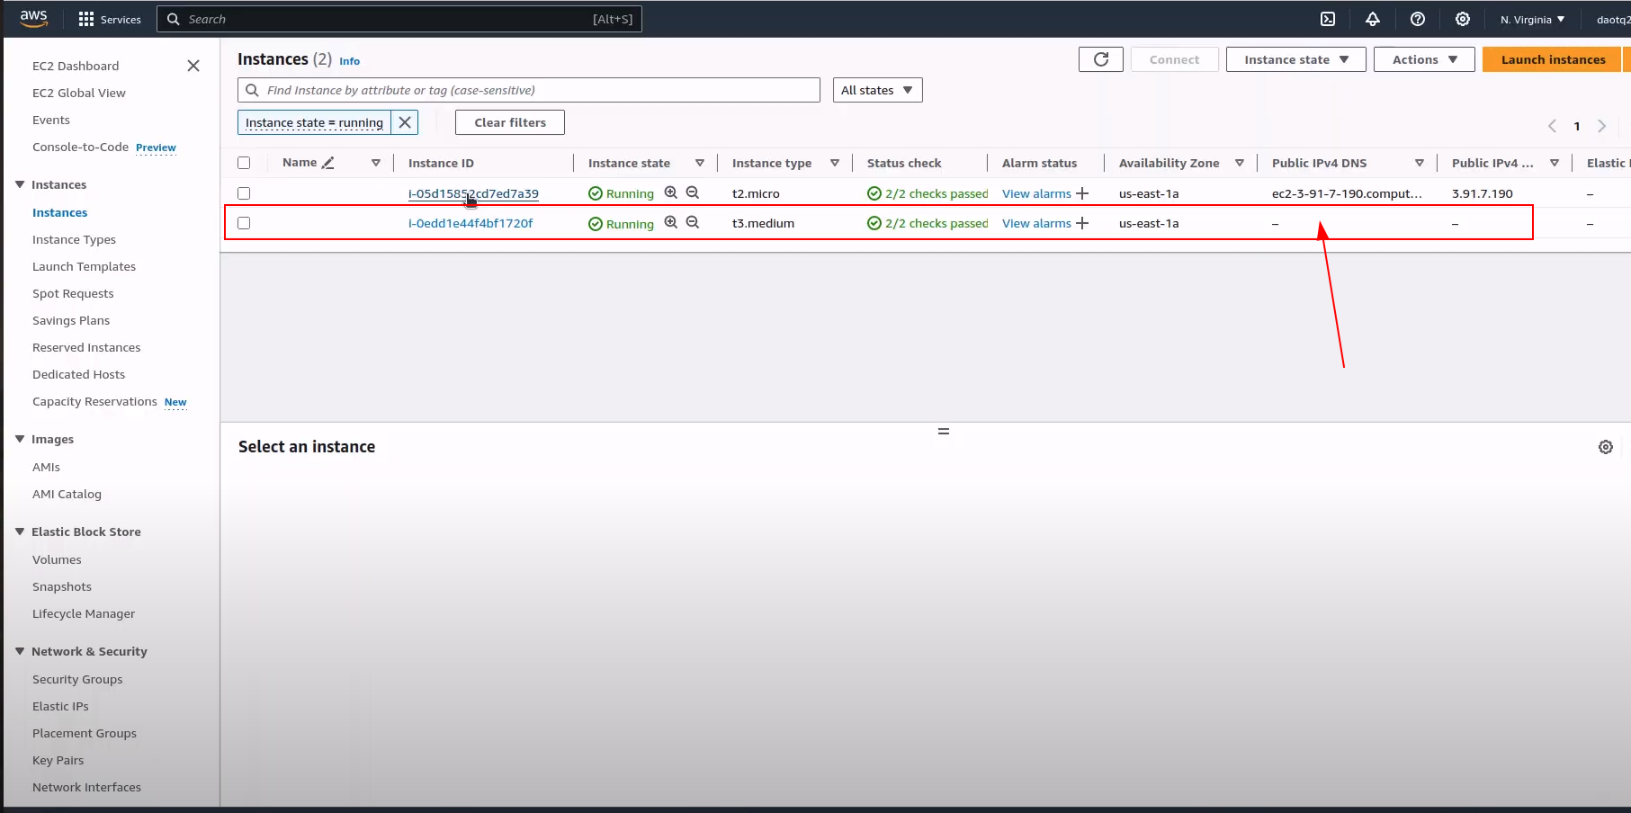
Task: Open Console-to-Code Preview
Action: 104,147
